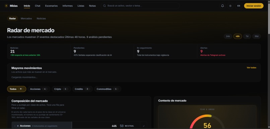The image size is (270, 129).
Task: Open the notifications bell
Action: tap(222, 6)
